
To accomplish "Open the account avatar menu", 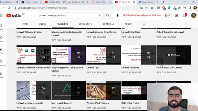I will (x=194, y=15).
